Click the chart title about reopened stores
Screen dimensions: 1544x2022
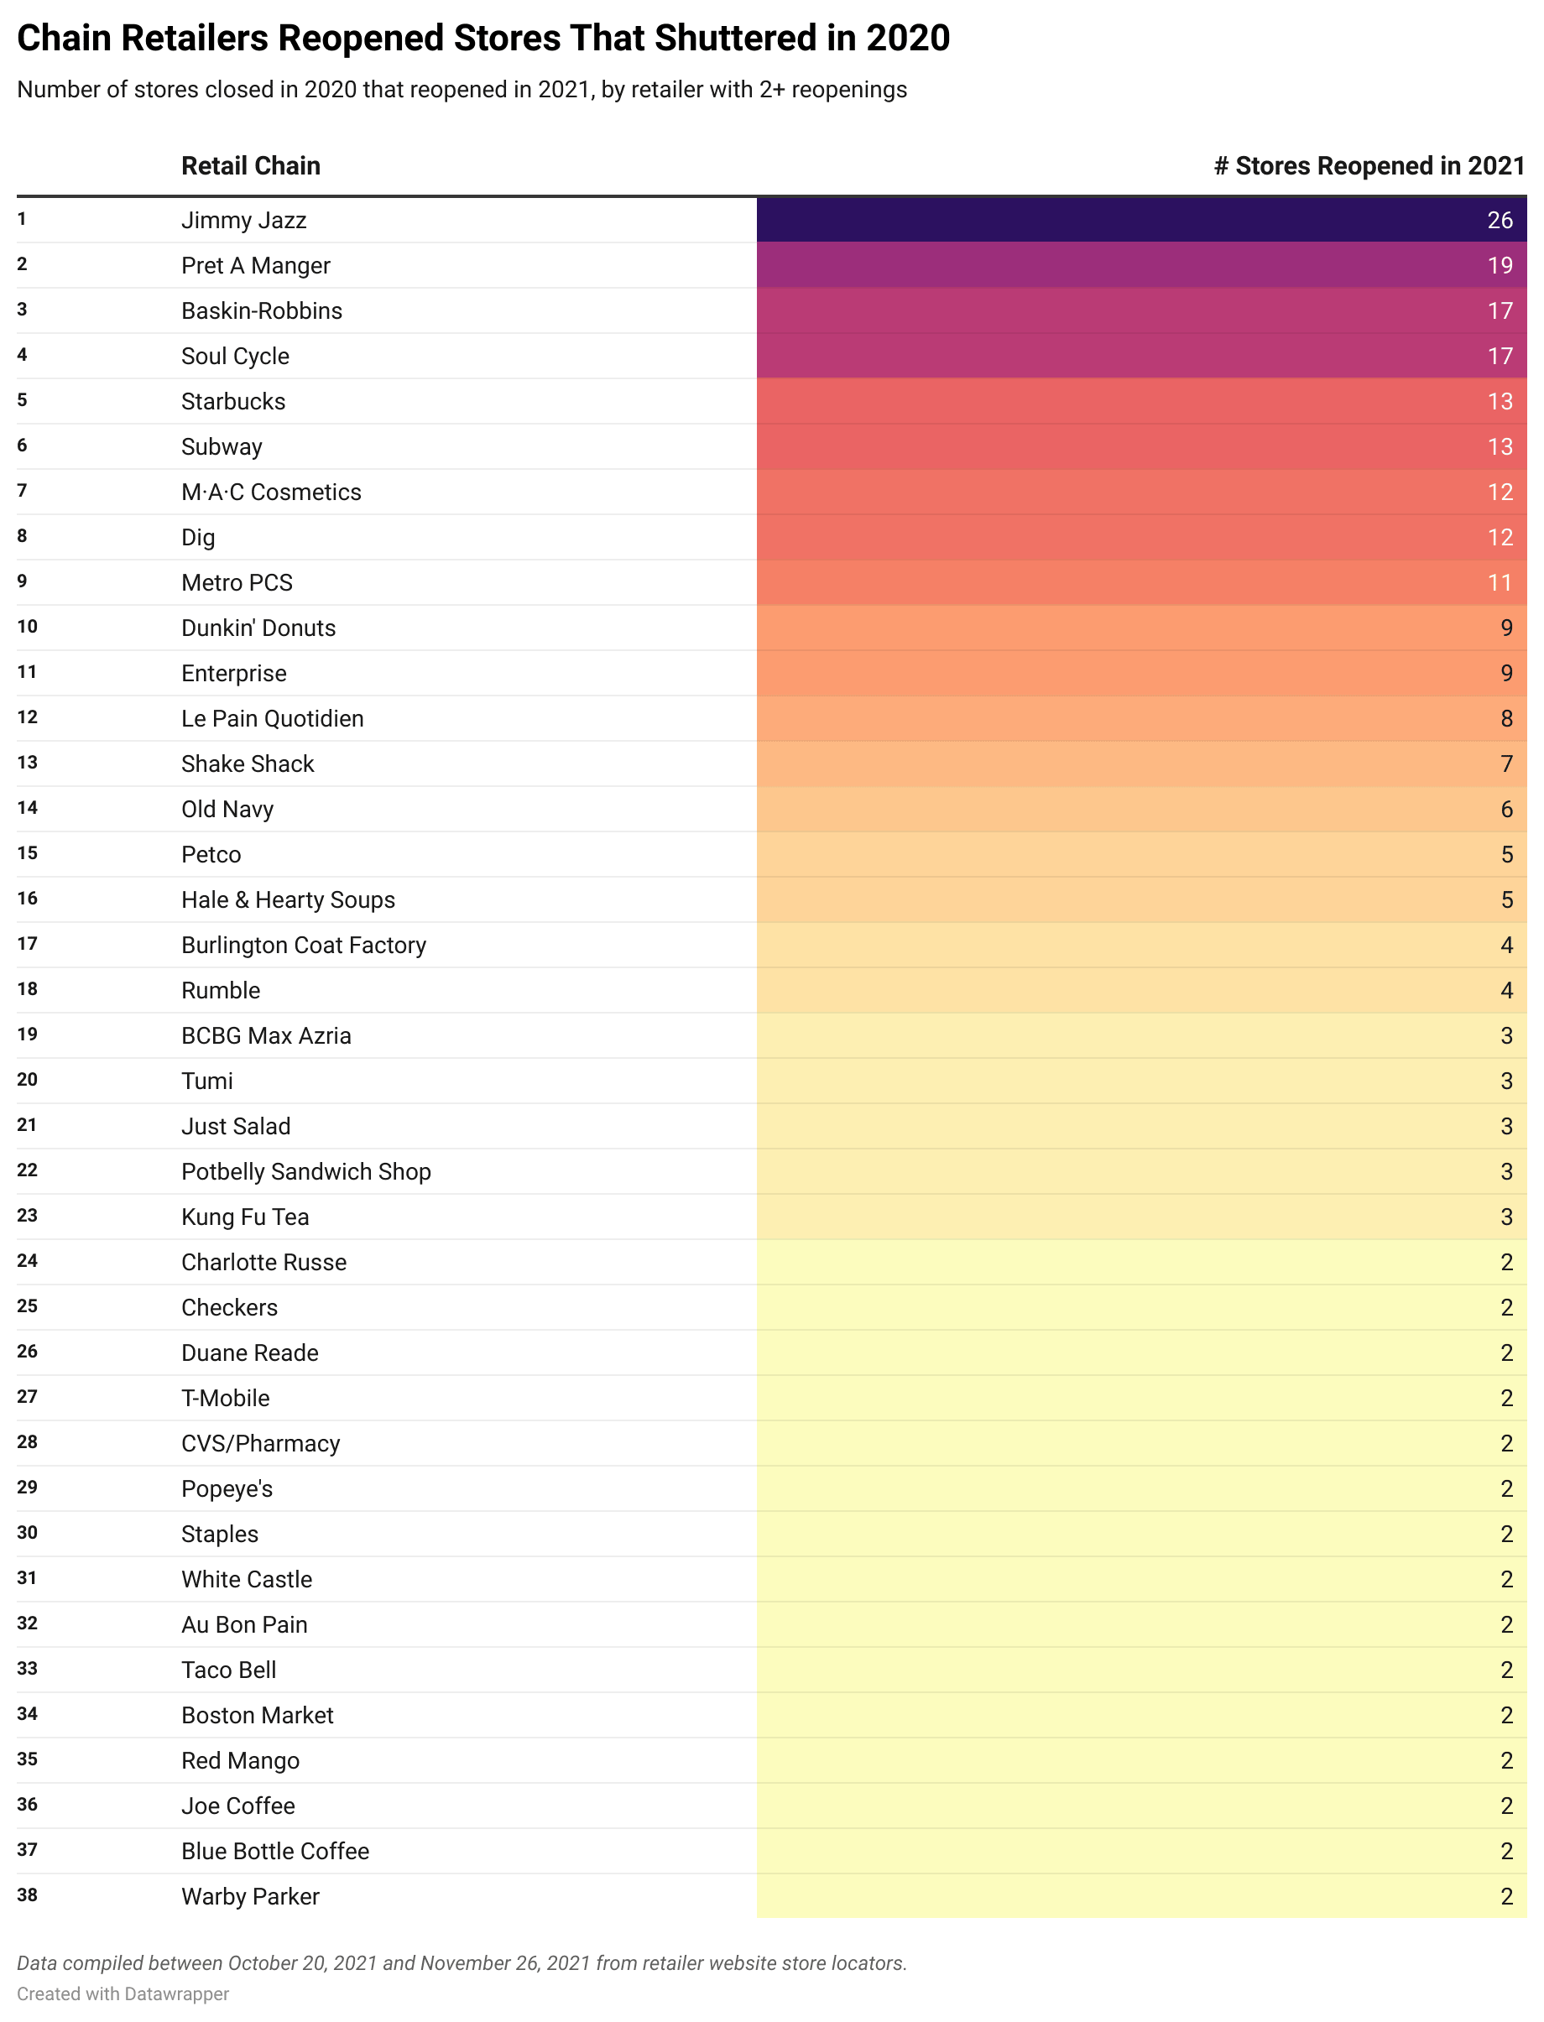[483, 39]
